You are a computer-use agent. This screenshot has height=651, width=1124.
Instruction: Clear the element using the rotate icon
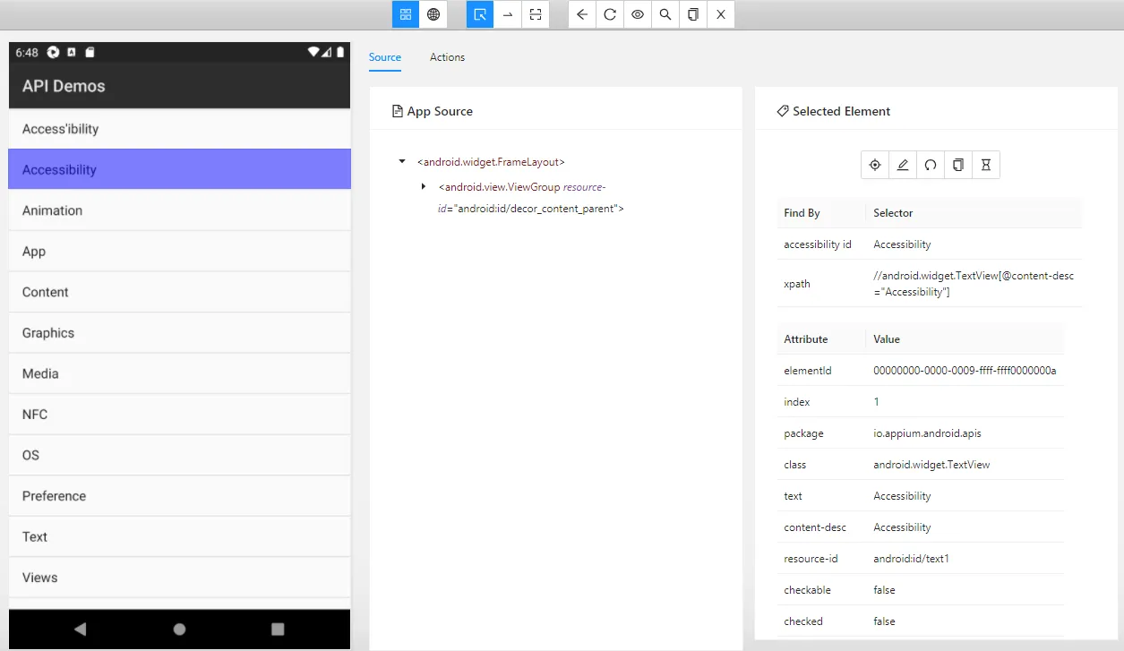(x=930, y=165)
